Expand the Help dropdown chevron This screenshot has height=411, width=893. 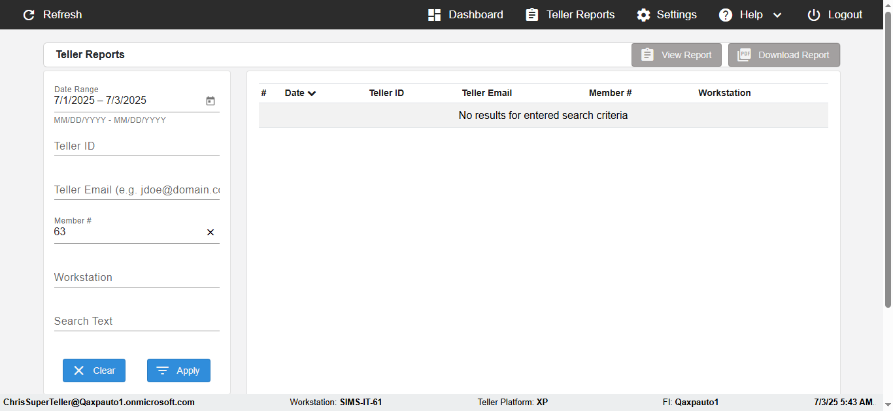coord(777,15)
